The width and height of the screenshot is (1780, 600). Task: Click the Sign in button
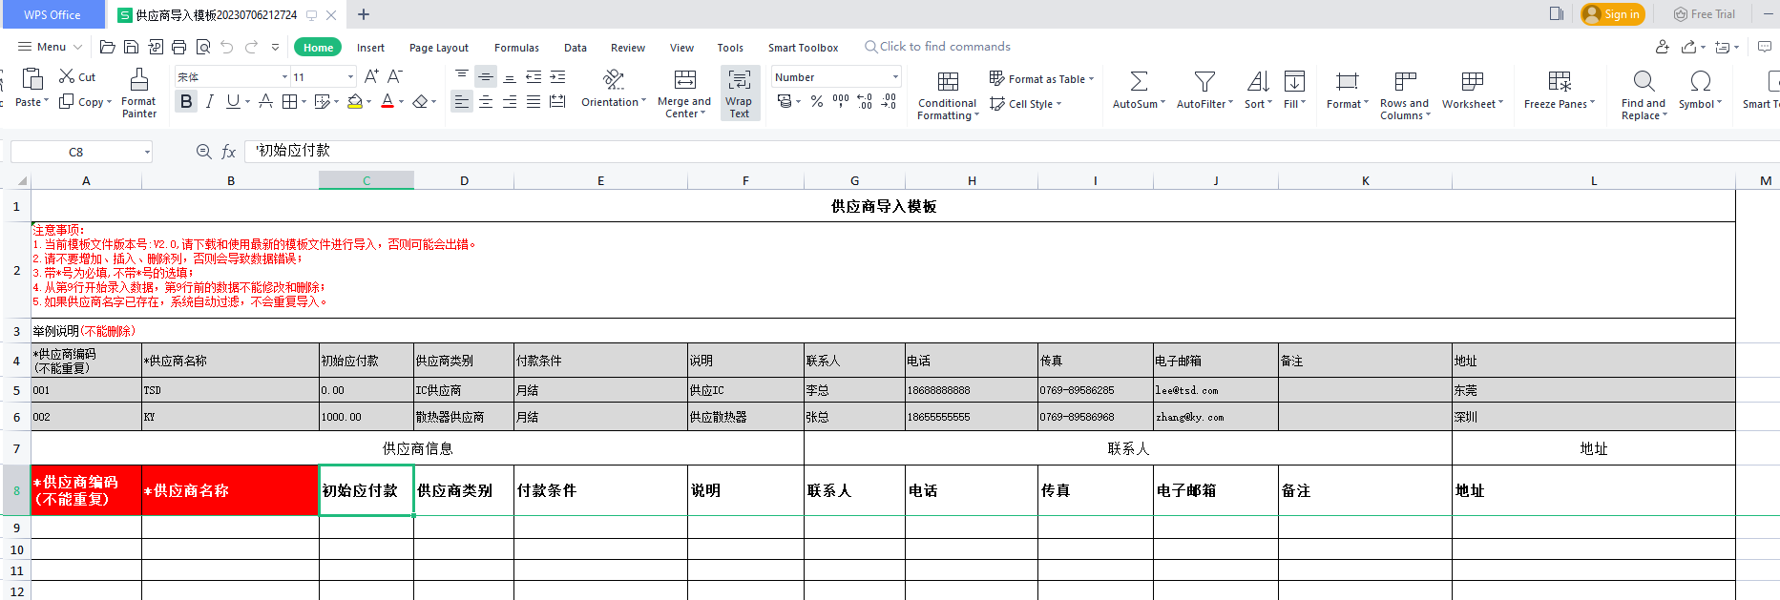pyautogui.click(x=1613, y=14)
